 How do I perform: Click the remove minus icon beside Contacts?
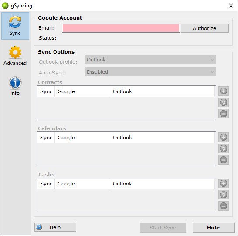224,114
